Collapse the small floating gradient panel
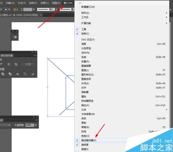Viewport: 173px width, 152px height. [13, 31]
